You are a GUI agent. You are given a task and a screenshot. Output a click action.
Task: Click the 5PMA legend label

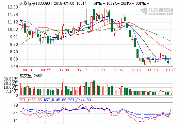98,3
